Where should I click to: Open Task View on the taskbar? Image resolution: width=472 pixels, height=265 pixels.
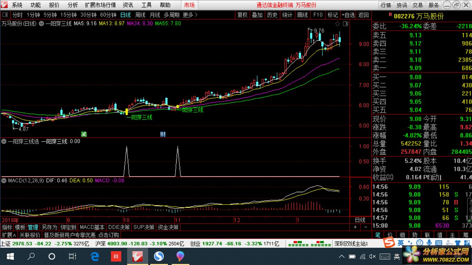point(73,256)
